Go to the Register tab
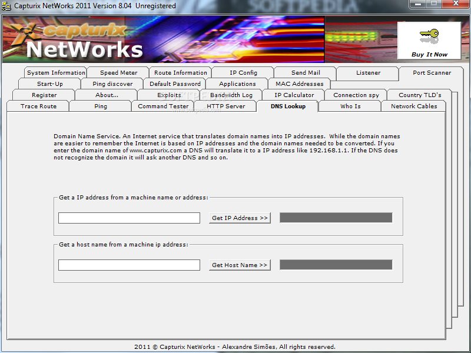This screenshot has height=353, width=471. [x=44, y=95]
